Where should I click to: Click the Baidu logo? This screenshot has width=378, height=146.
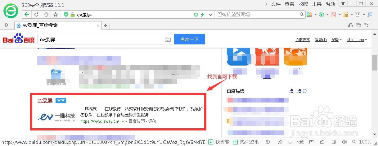tap(19, 39)
